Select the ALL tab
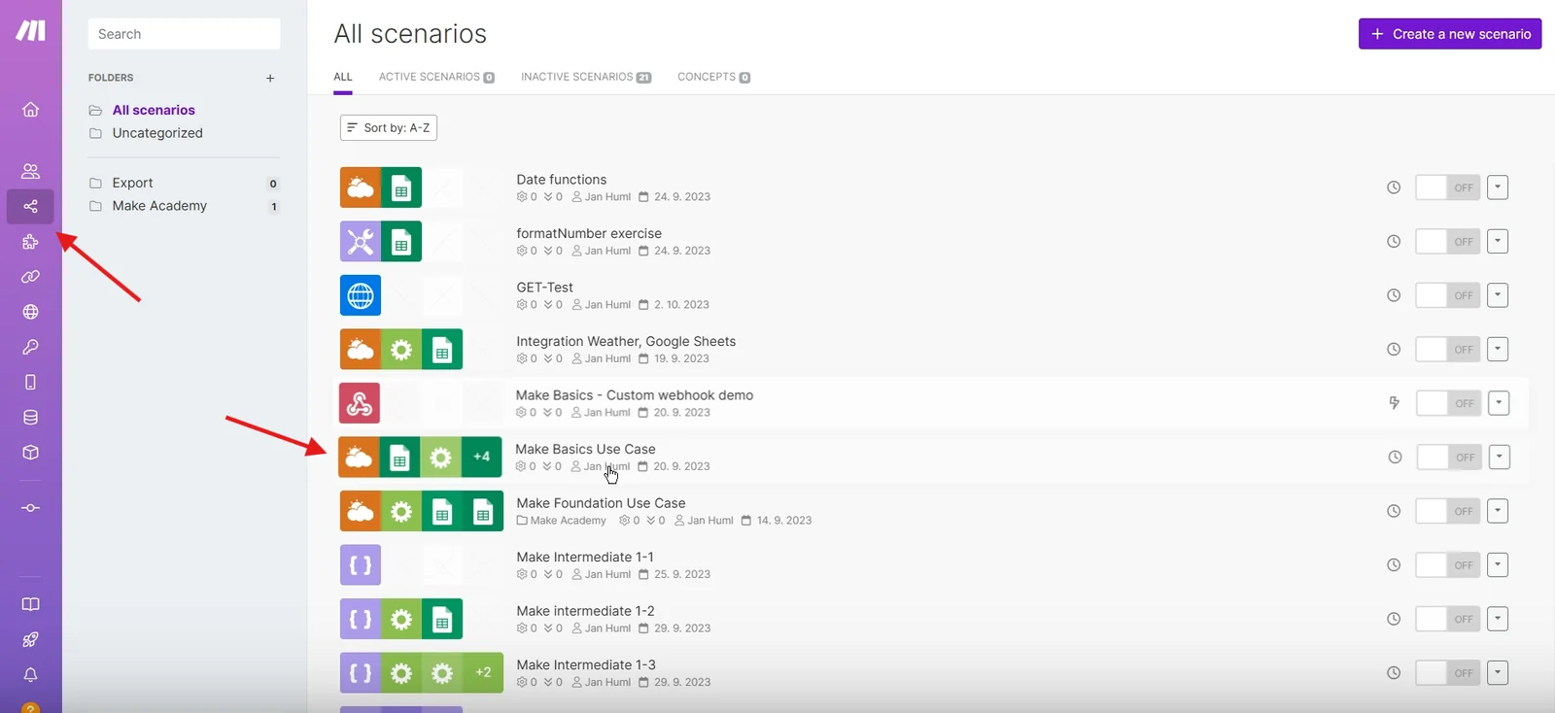Image resolution: width=1555 pixels, height=713 pixels. point(343,77)
